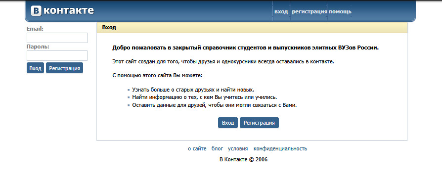This screenshot has width=442, height=189.
Task: Open the о сайте footer link
Action: [x=197, y=148]
